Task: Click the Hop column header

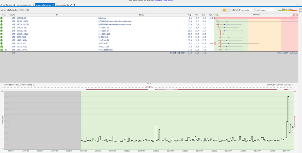Action: click(x=4, y=15)
